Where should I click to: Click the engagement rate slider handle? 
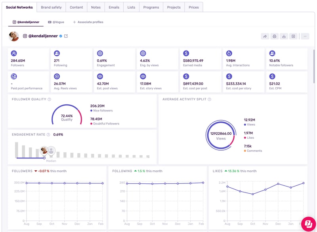(44, 158)
